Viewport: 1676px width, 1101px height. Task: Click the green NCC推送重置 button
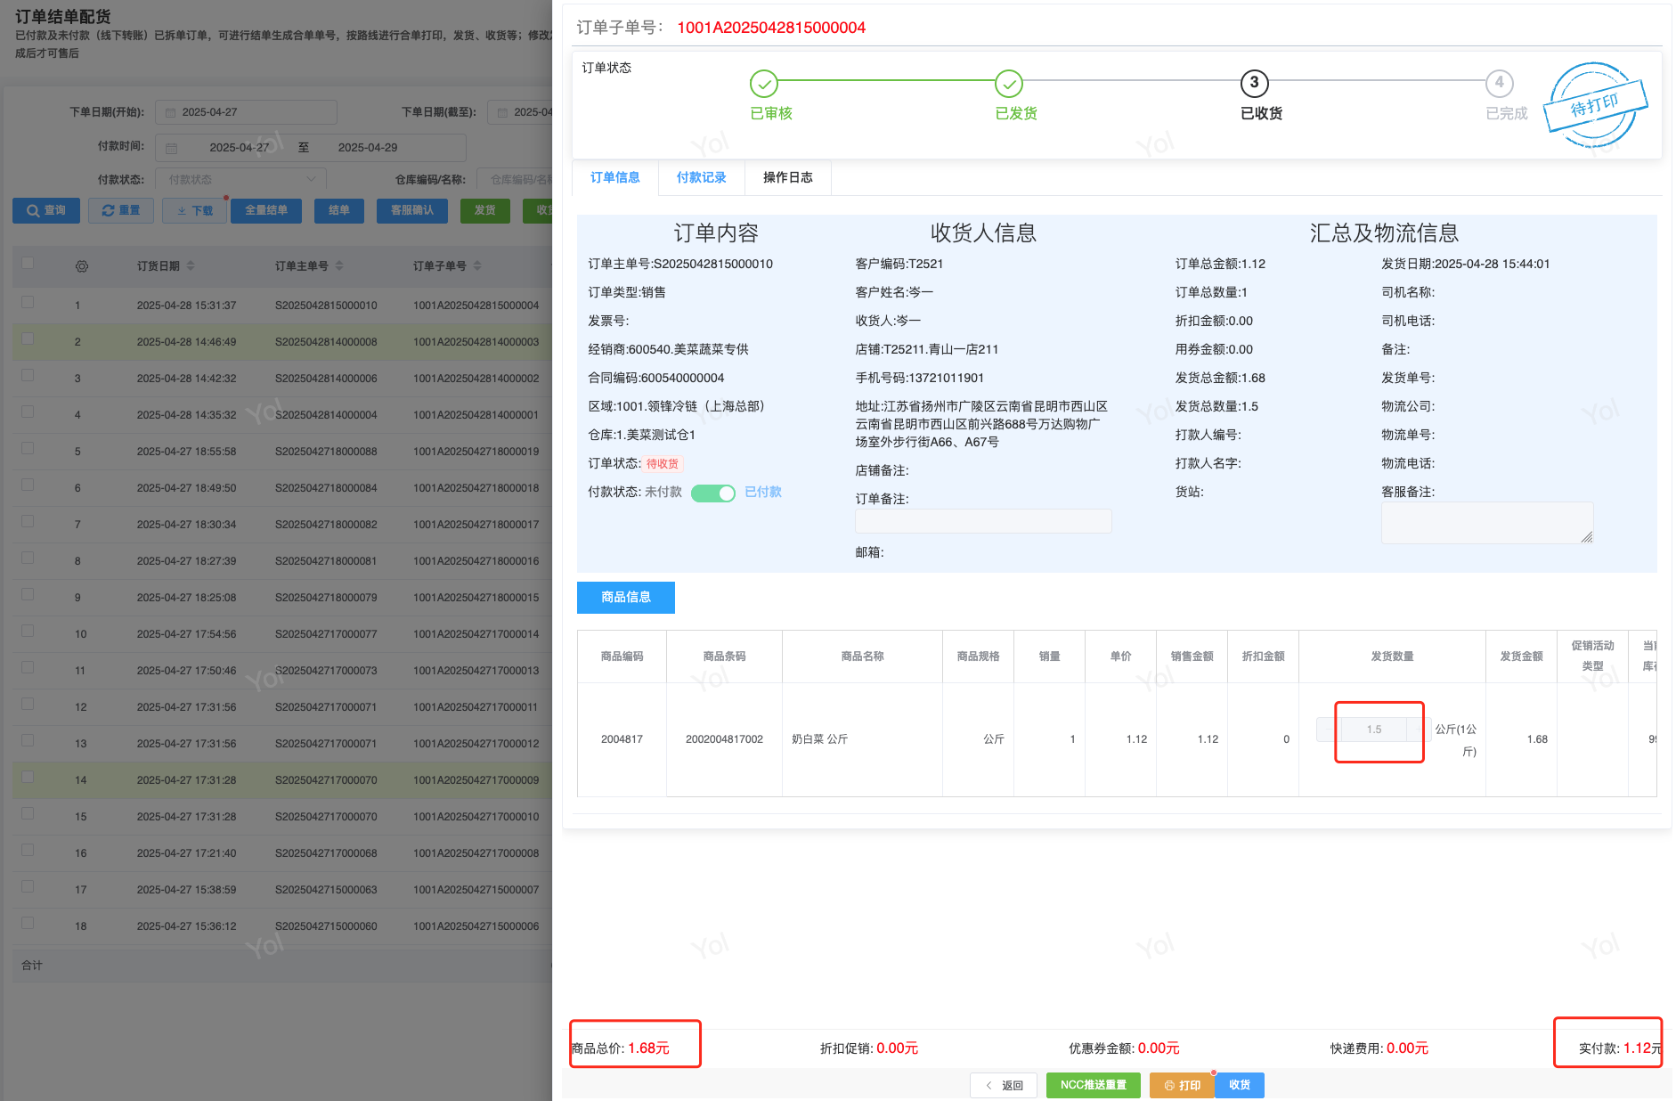tap(1093, 1085)
